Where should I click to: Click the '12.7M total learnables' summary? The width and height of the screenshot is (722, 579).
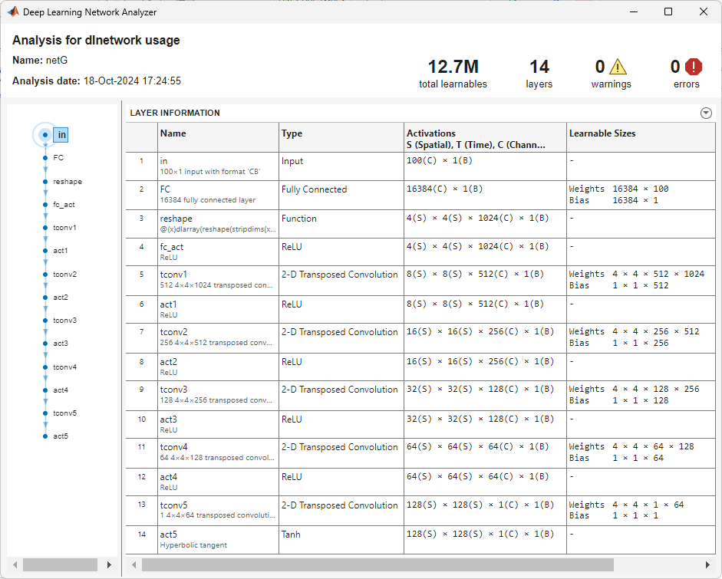tap(453, 74)
